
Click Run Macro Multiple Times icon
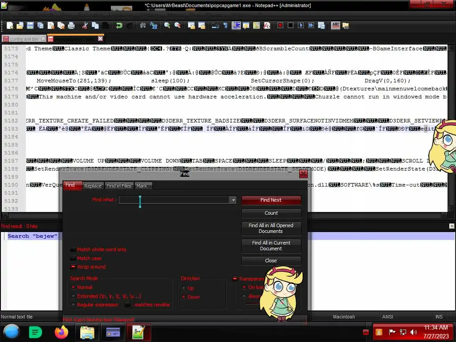point(311,25)
